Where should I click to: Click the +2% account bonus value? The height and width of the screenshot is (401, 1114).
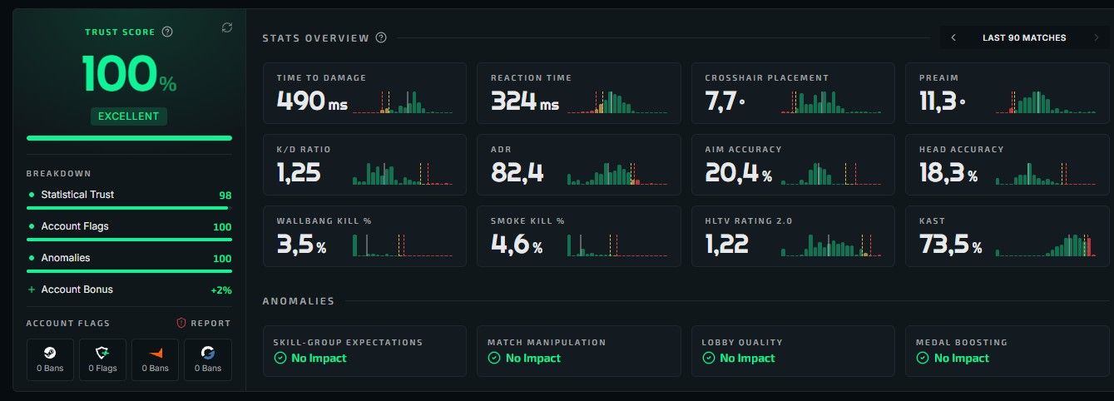click(x=220, y=290)
